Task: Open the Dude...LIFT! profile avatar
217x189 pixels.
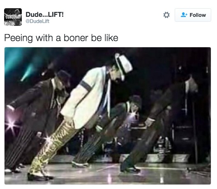Action: (13, 17)
